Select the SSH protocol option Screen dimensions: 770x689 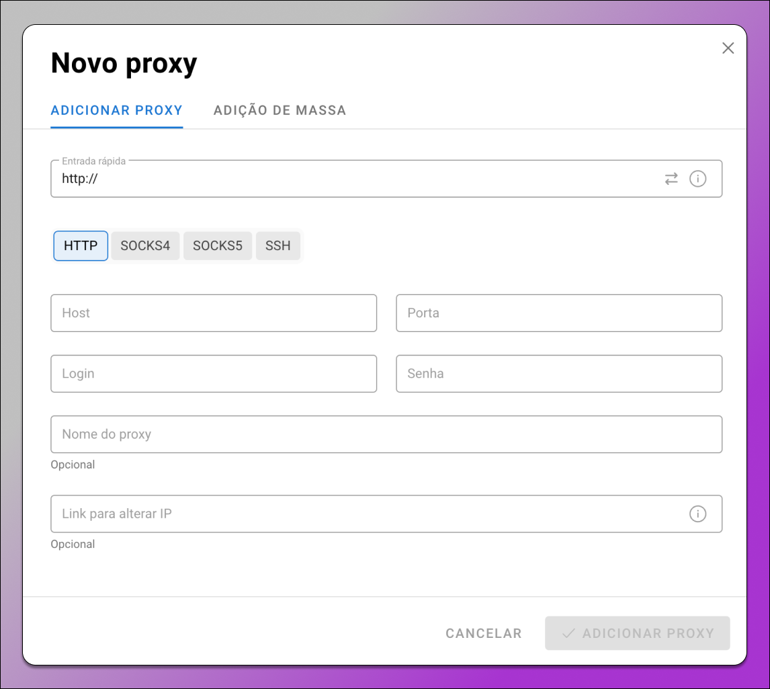tap(278, 246)
